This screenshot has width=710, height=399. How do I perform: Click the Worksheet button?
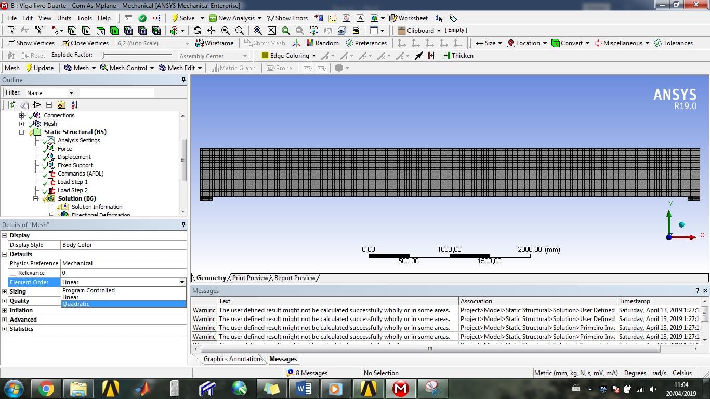409,18
